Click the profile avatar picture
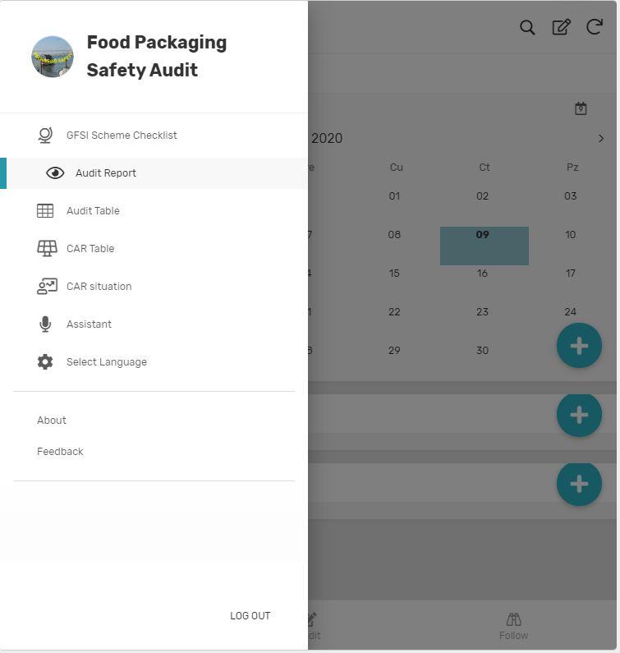Viewport: 620px width, 653px height. click(x=53, y=57)
